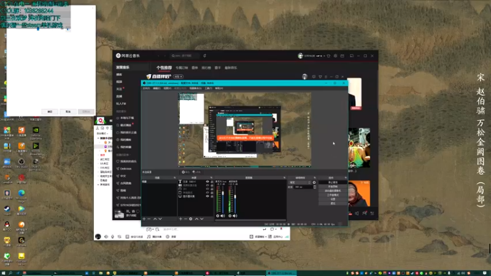The width and height of the screenshot is (491, 276).
Task: Step the transition duration spinner
Action: 315,187
